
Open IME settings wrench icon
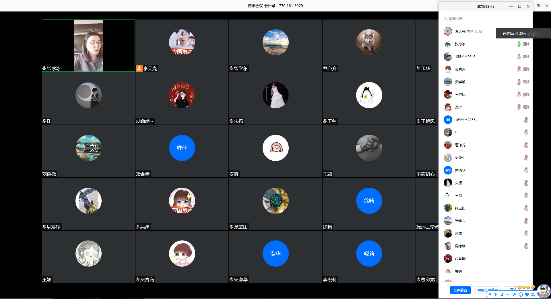click(x=514, y=295)
